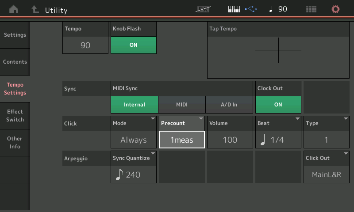Click the quarter note icon in Beat

[263, 140]
